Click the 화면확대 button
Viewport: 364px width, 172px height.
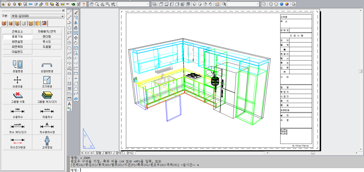18,47
